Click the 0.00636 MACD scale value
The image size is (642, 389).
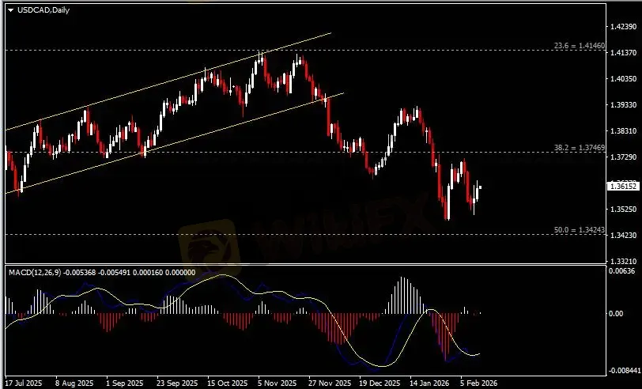click(622, 271)
